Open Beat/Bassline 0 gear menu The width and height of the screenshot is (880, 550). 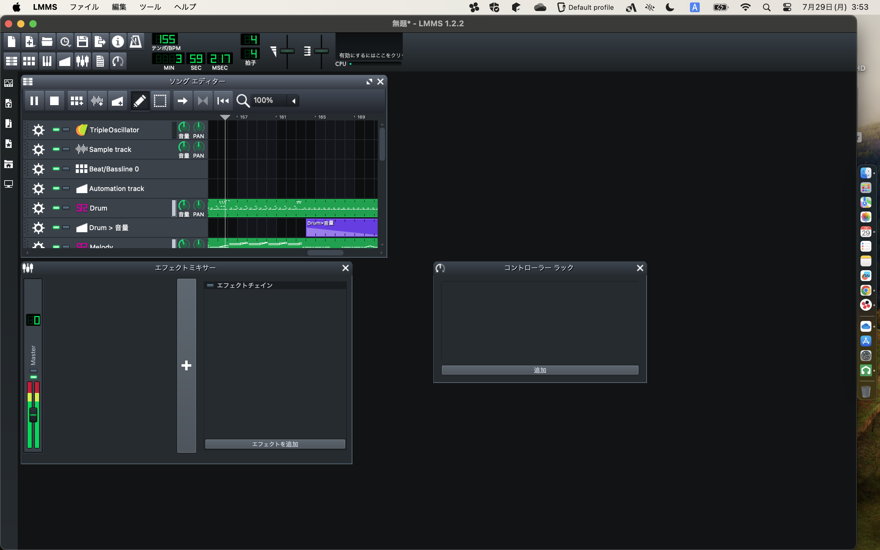tap(38, 169)
